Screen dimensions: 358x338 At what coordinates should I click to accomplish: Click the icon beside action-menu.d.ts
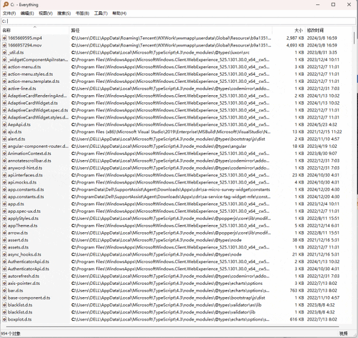[4, 67]
